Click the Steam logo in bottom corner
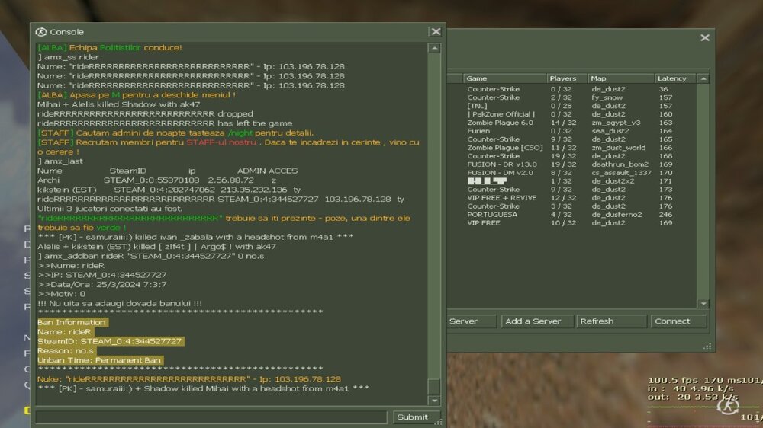763x428 pixels. [727, 406]
